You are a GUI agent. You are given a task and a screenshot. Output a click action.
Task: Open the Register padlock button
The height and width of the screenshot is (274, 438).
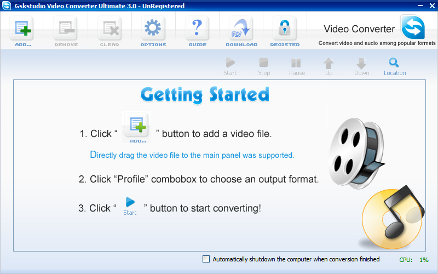click(x=285, y=30)
